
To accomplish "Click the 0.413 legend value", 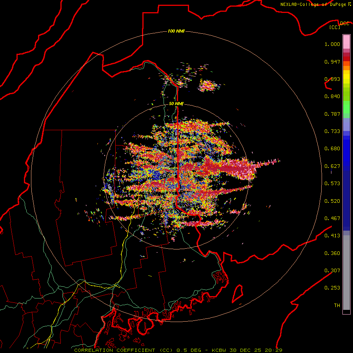I will [x=332, y=236].
